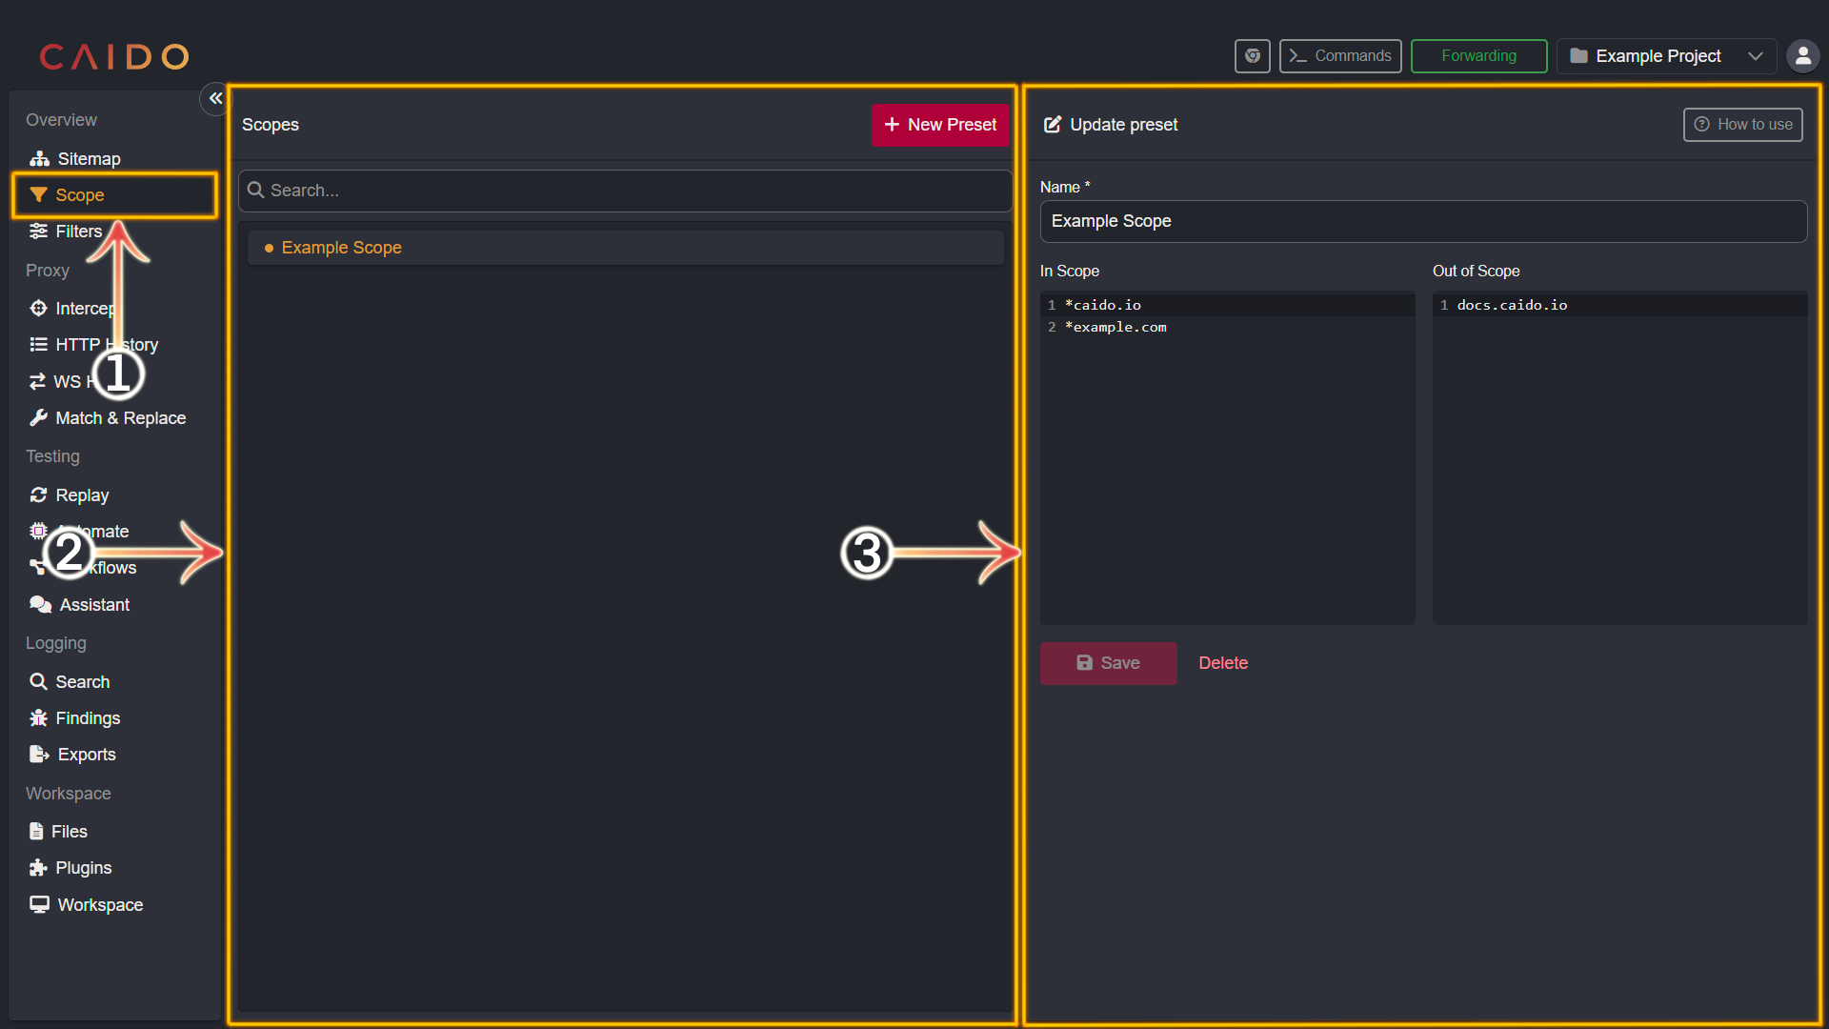Open the Commands palette
1829x1029 pixels.
click(1340, 56)
